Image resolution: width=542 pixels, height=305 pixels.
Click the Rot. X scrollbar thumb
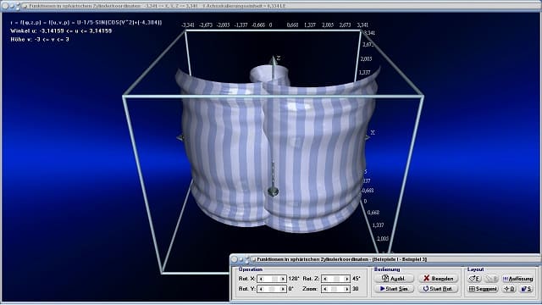pos(274,279)
